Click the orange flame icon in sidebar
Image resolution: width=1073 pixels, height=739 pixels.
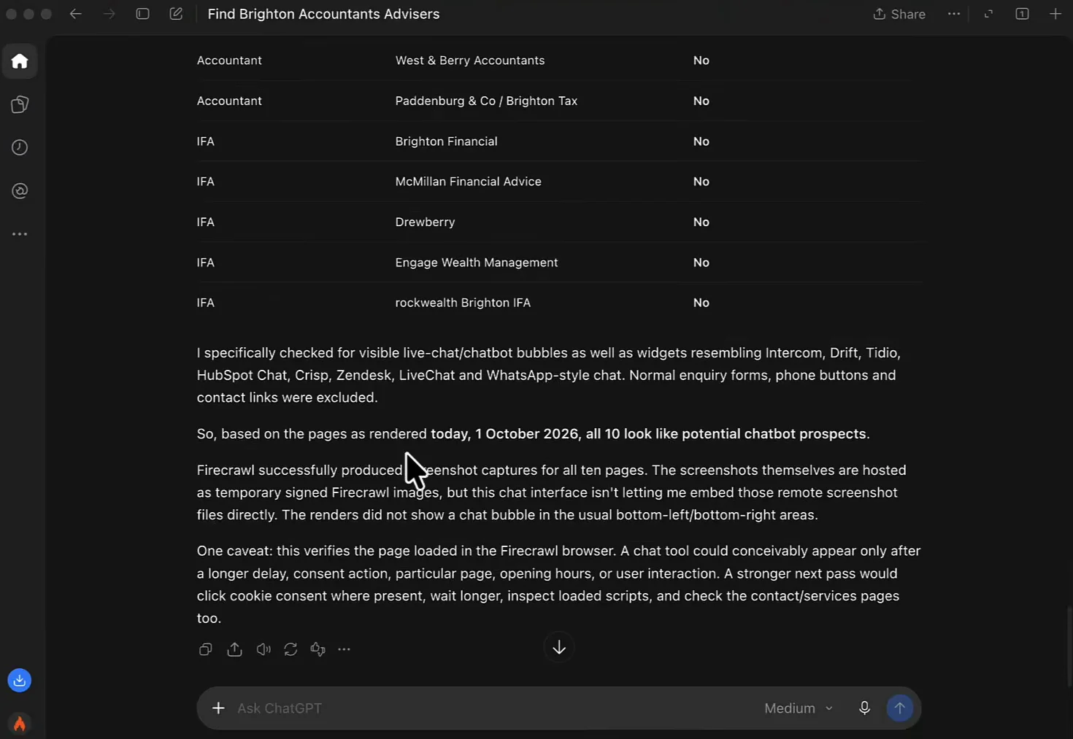tap(20, 724)
